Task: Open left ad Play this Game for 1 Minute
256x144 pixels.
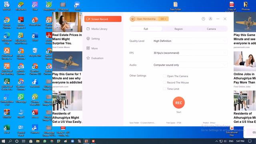Action: tap(67, 78)
